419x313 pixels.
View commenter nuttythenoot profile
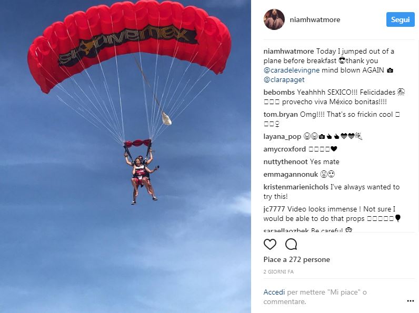pos(285,162)
